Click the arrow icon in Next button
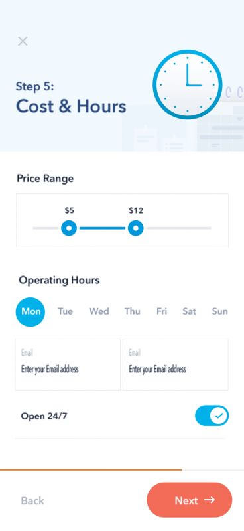Screen dimensions: 244x531 tap(210, 500)
